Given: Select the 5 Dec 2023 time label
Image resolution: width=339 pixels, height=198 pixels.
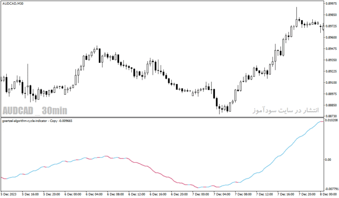Looking at the screenshot, I should [8, 194].
